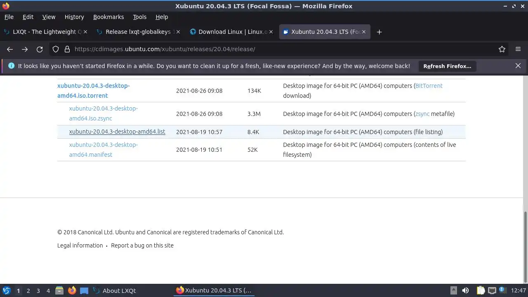Open the network tray icon
This screenshot has height=297, width=528.
click(x=492, y=290)
